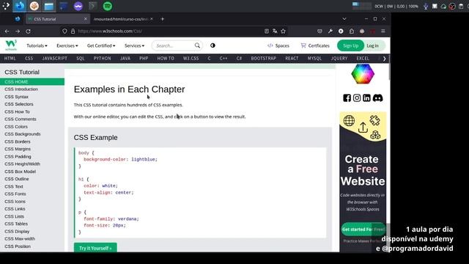The height and width of the screenshot is (264, 469).
Task: Open W3Schools Facebook icon
Action: 347,98
